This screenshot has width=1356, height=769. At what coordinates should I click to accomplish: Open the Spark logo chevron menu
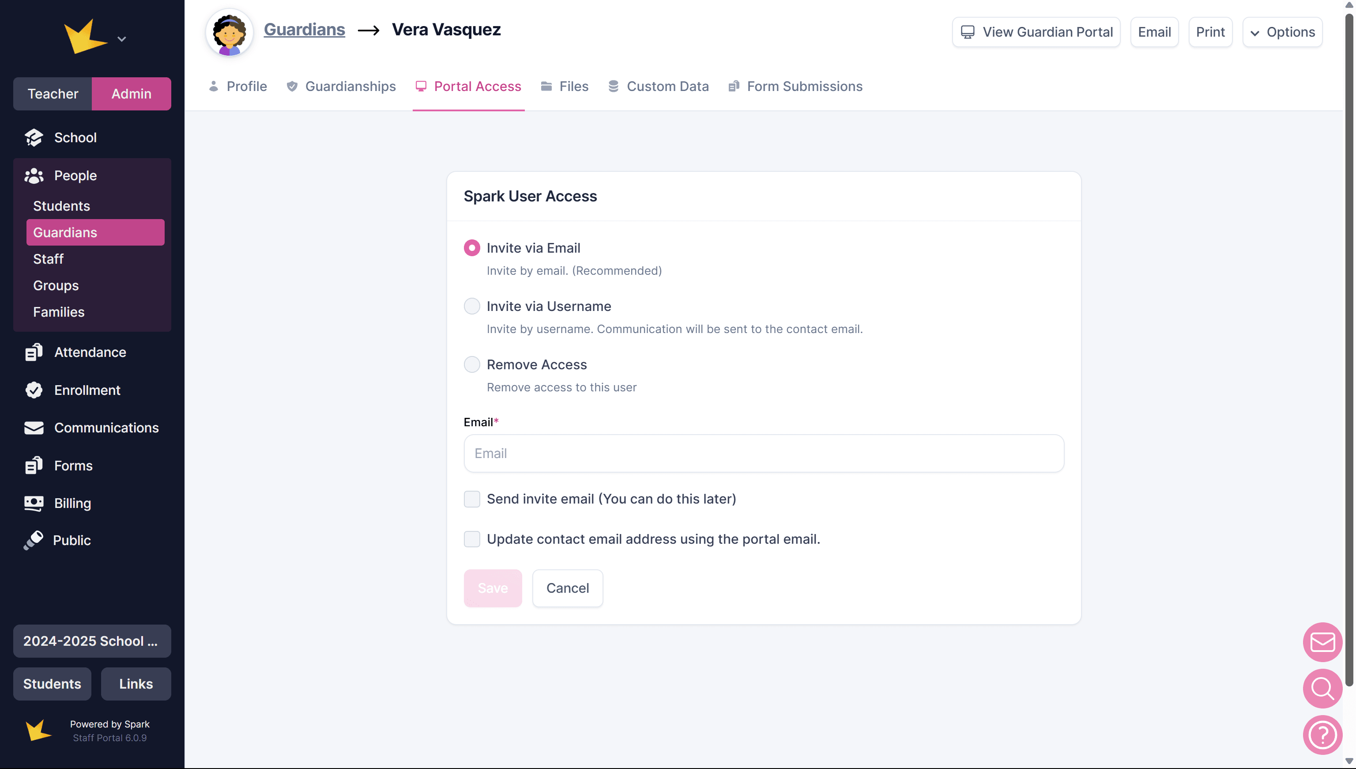121,38
